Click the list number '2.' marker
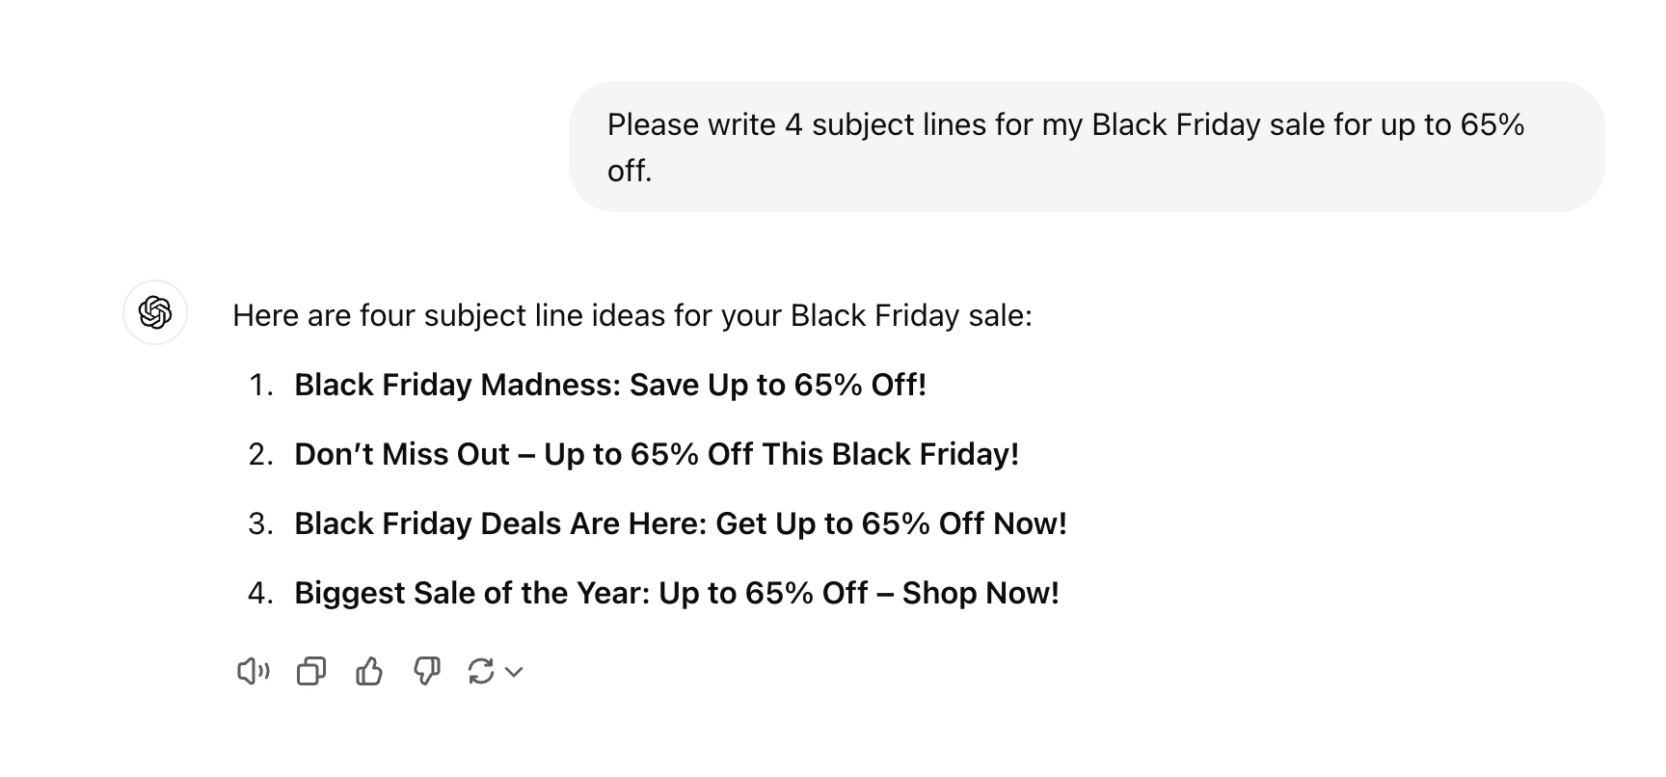The height and width of the screenshot is (777, 1666). pos(261,454)
